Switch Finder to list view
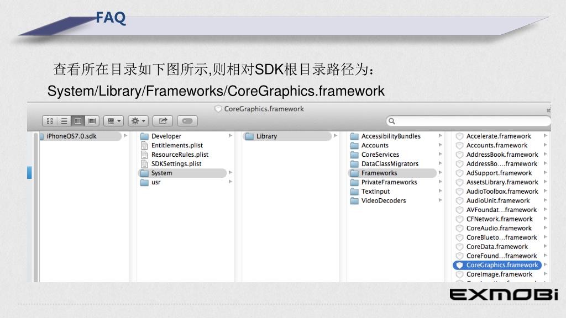The width and height of the screenshot is (566, 318). click(x=64, y=121)
